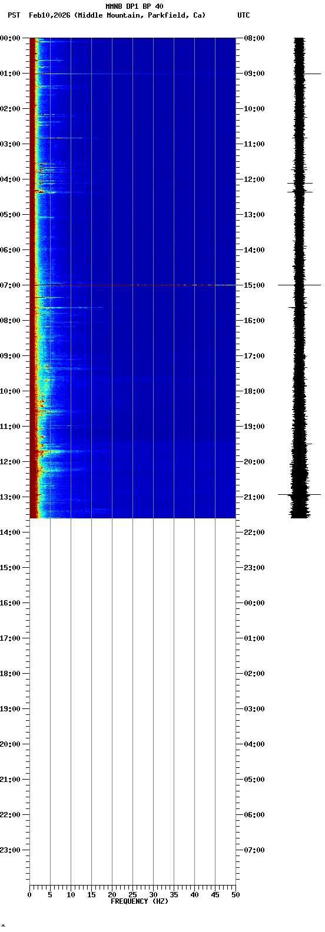
Task: Click the "17:00" label on the UTC axis
Action: coord(254,356)
